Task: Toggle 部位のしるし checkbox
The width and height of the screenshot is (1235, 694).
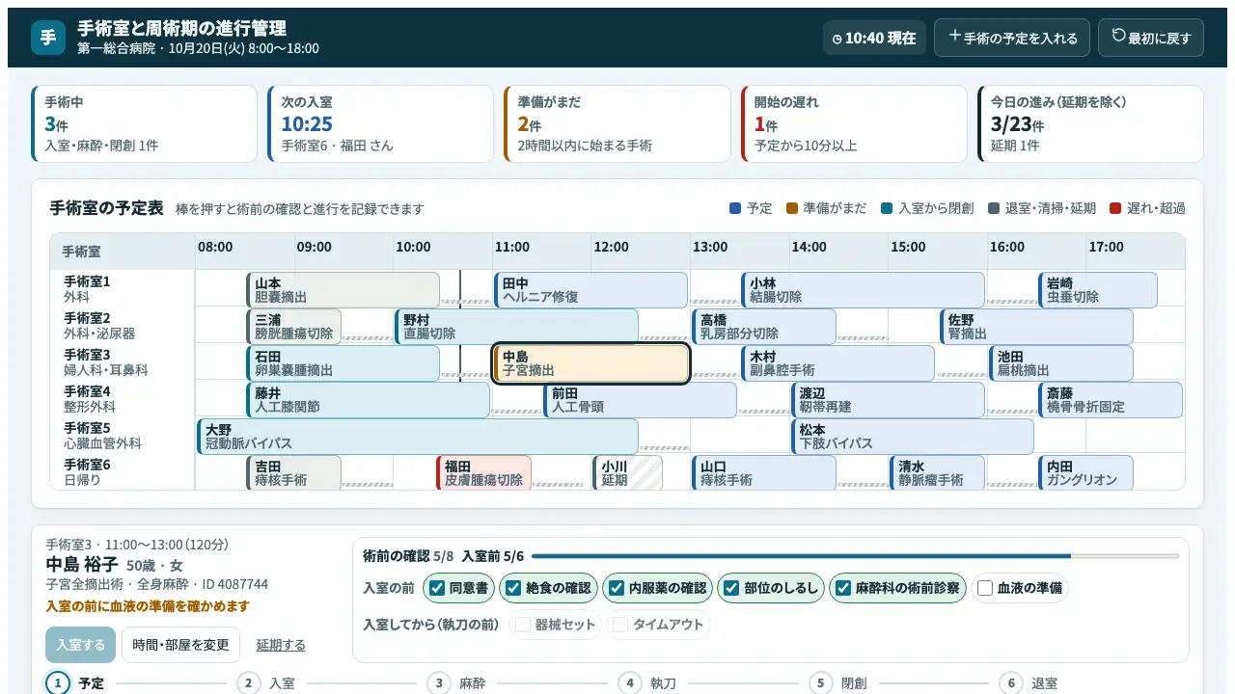Action: (731, 588)
